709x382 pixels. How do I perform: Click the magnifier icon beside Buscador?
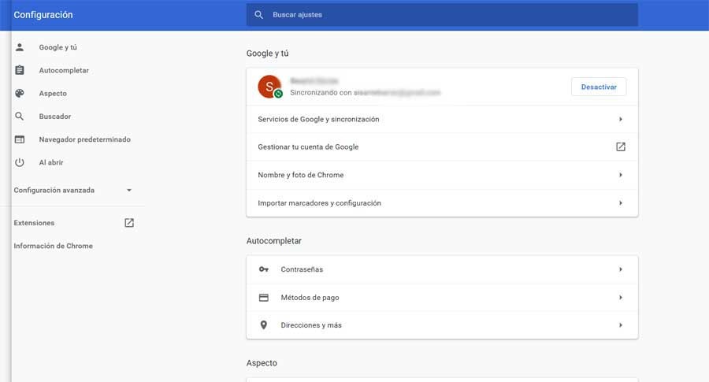(x=20, y=117)
